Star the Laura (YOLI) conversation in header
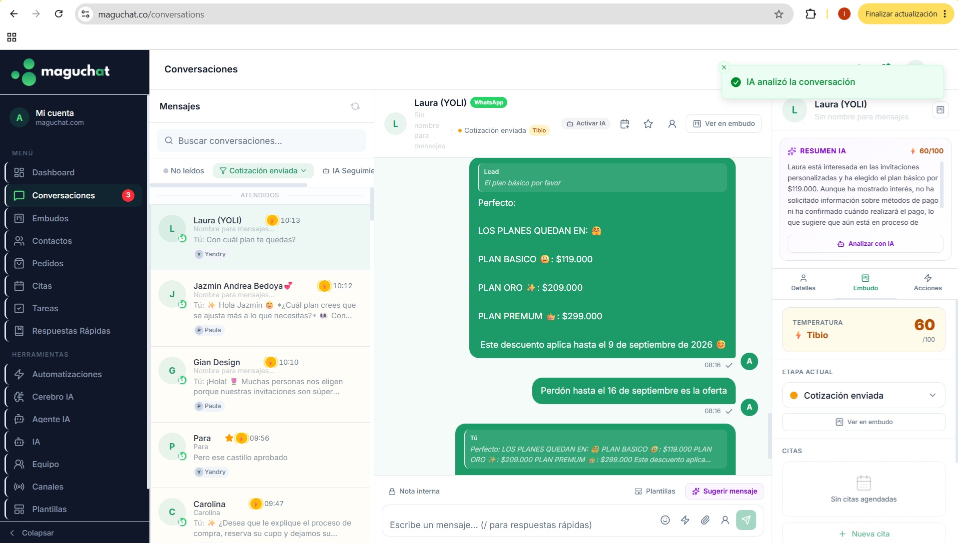Screen dimensions: 958x543 pos(648,124)
